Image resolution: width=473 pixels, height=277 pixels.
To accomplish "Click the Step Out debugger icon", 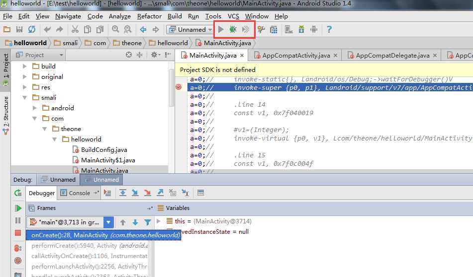I will pyautogui.click(x=160, y=193).
